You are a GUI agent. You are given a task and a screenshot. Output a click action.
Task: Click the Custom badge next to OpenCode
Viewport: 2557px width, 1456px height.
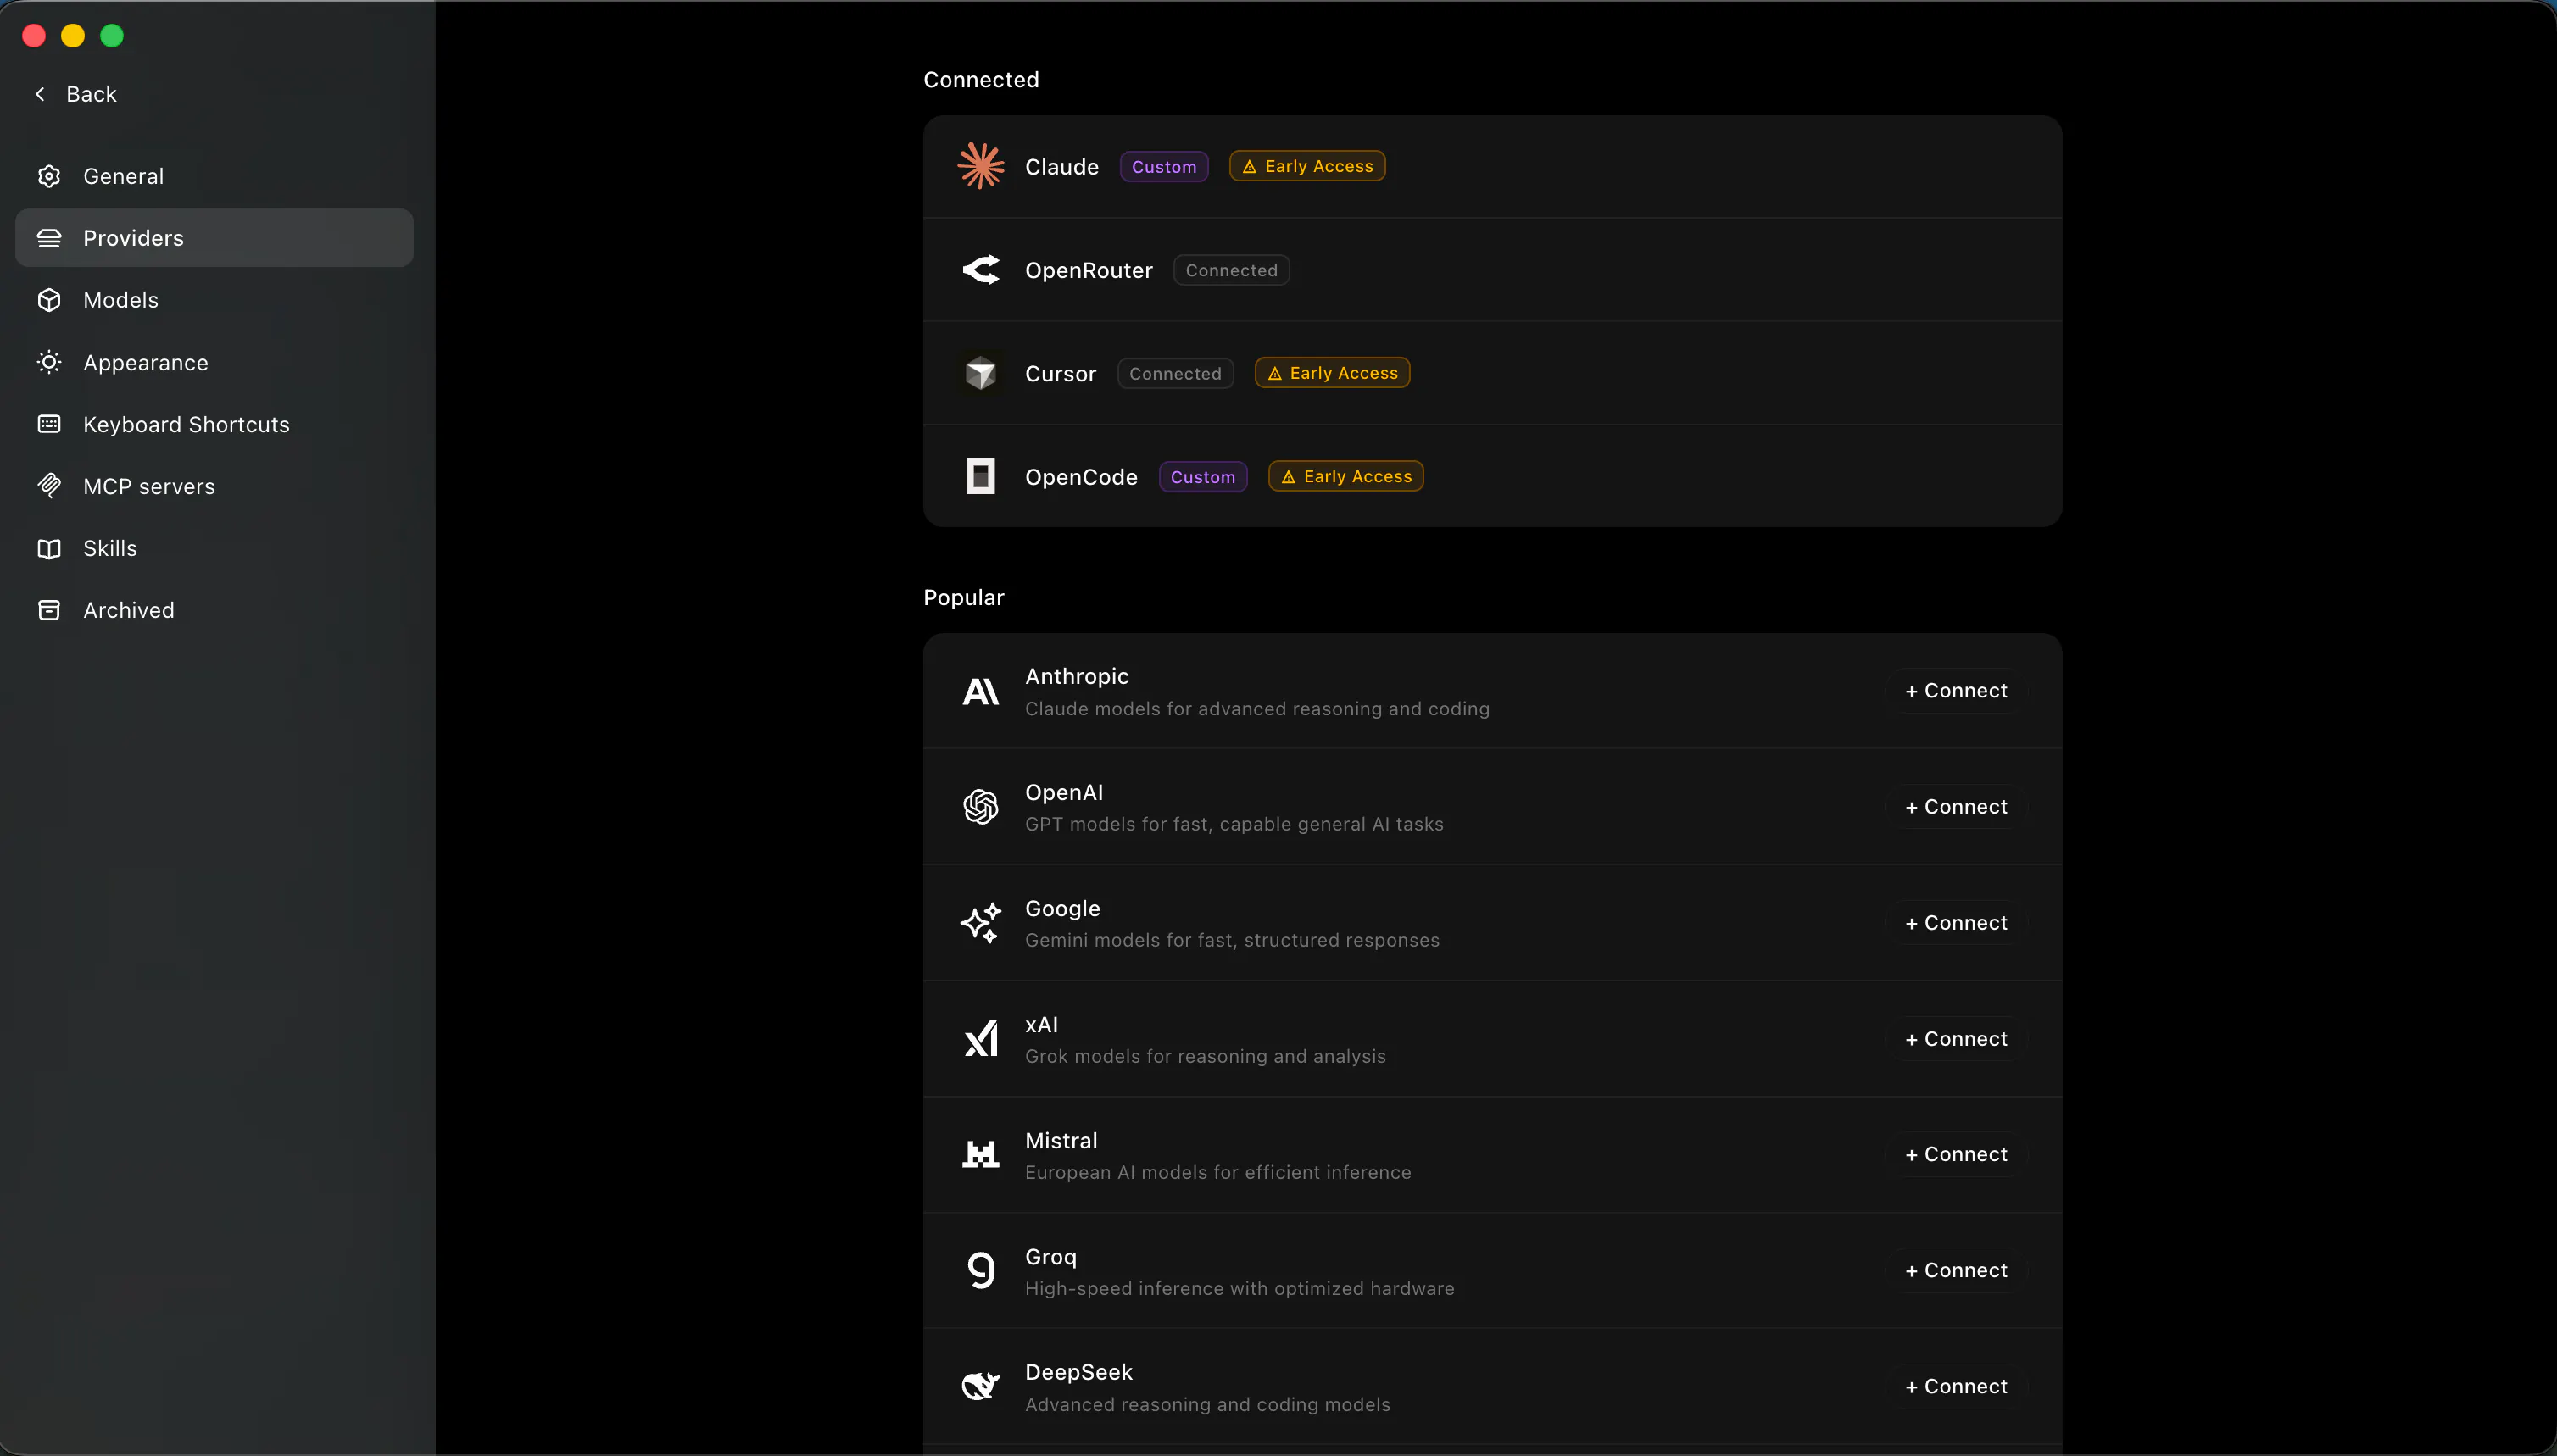[1202, 477]
